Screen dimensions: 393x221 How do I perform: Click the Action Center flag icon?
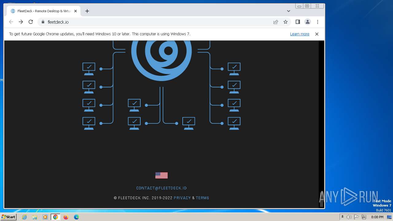[356, 217]
